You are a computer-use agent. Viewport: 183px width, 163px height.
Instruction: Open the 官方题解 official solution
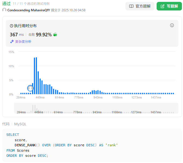pyautogui.click(x=140, y=6)
